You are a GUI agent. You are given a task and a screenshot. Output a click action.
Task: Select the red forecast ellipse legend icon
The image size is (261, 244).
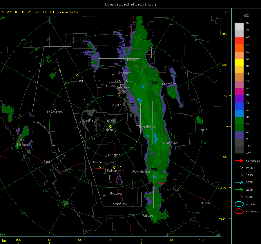coord(239,211)
